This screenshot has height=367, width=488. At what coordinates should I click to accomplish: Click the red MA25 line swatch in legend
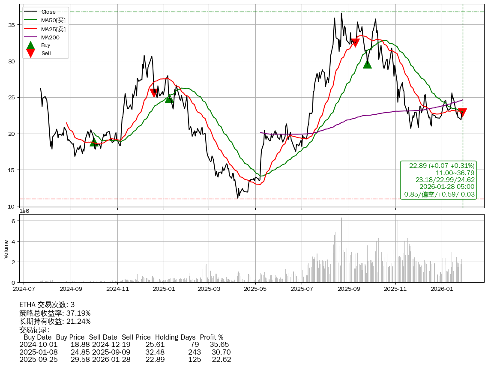pos(30,29)
